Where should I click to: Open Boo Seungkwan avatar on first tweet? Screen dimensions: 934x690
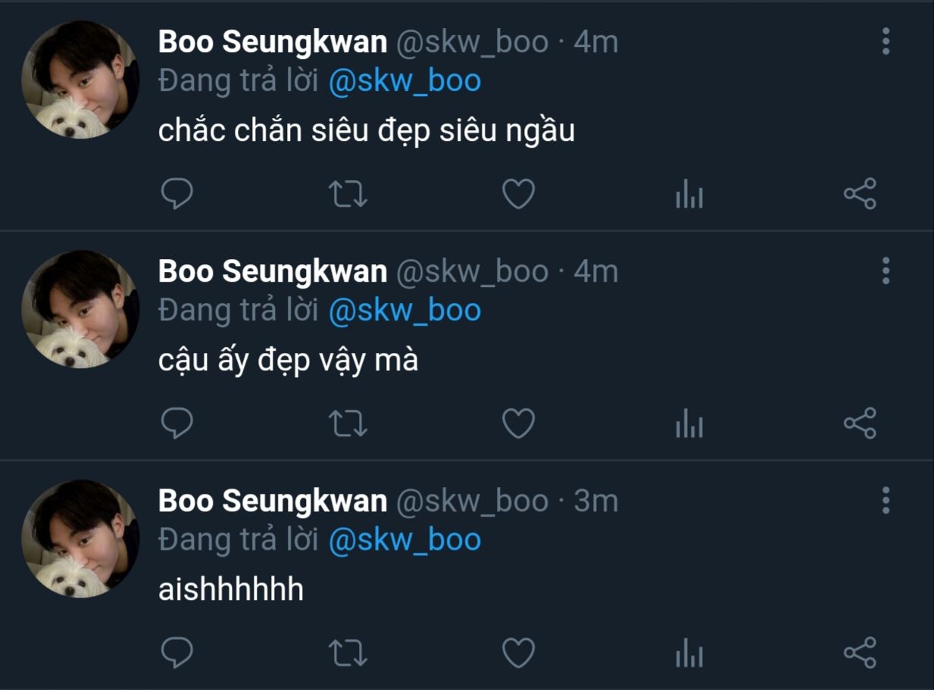click(80, 80)
